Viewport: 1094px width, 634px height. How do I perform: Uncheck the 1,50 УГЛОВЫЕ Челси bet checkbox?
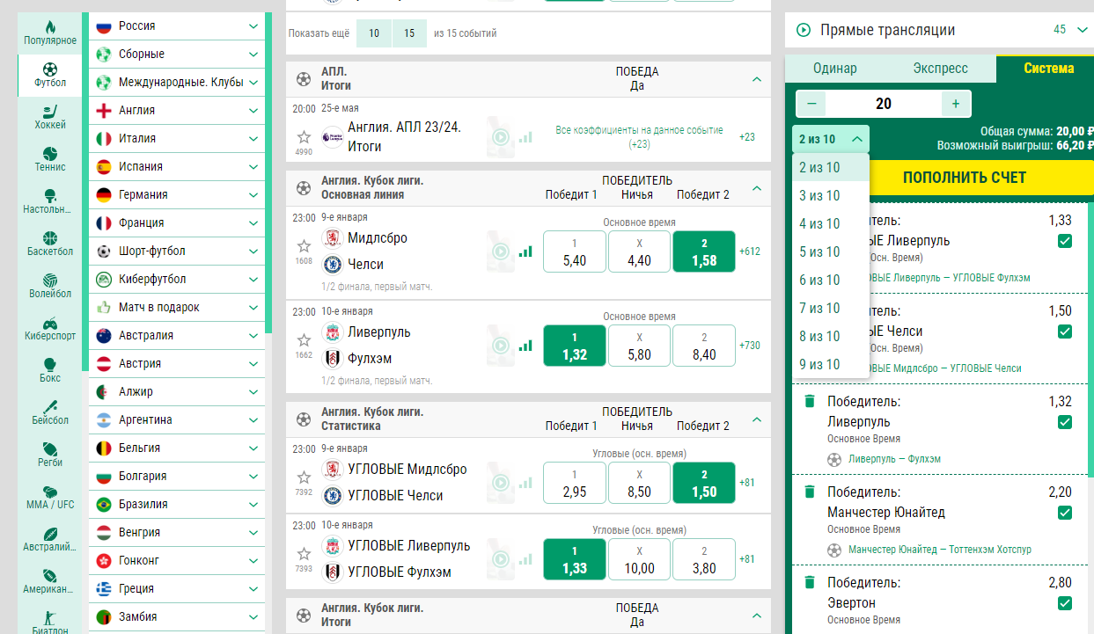(x=1065, y=332)
